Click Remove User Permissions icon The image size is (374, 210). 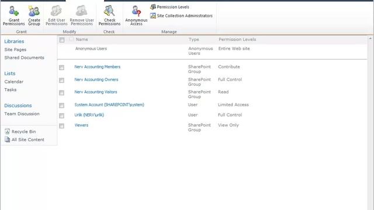(82, 10)
